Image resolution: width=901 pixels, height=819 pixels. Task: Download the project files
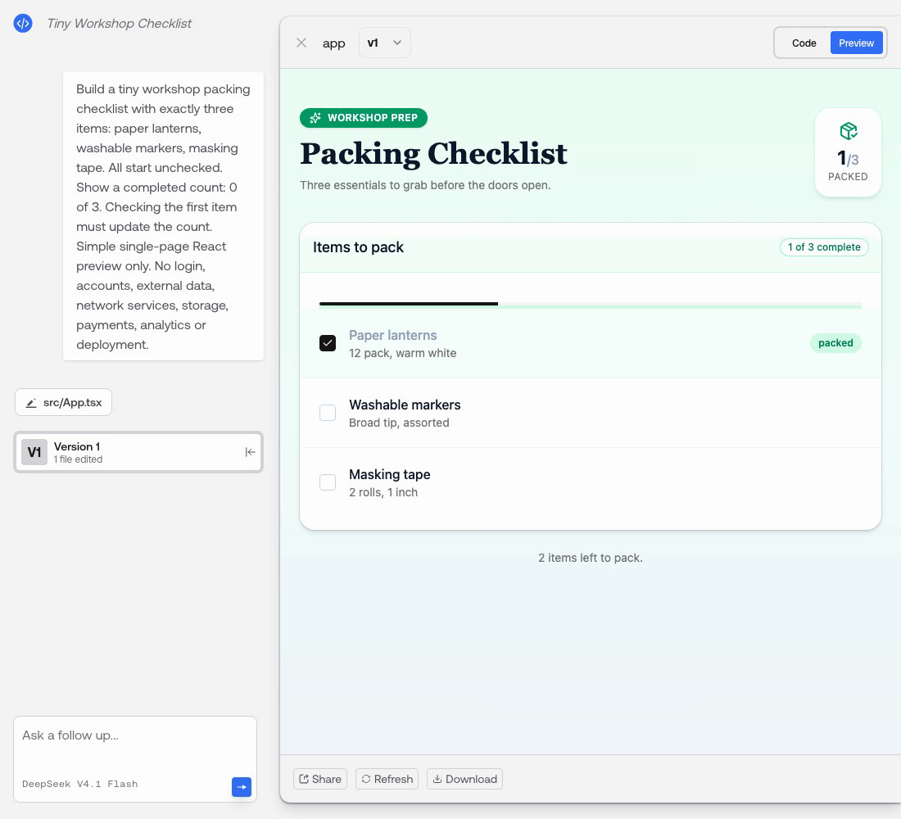(464, 779)
